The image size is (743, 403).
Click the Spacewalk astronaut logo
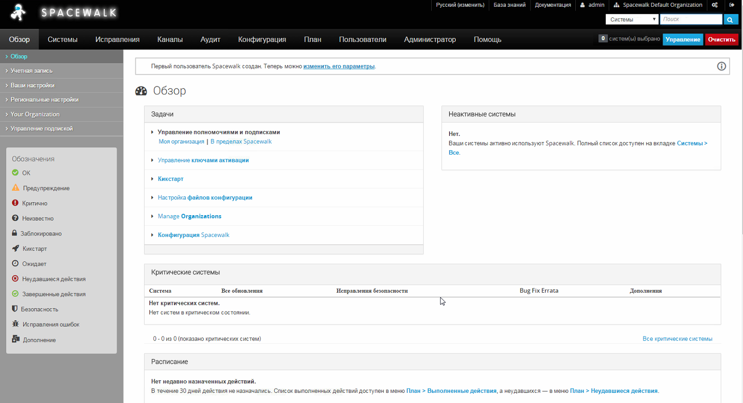pos(18,13)
